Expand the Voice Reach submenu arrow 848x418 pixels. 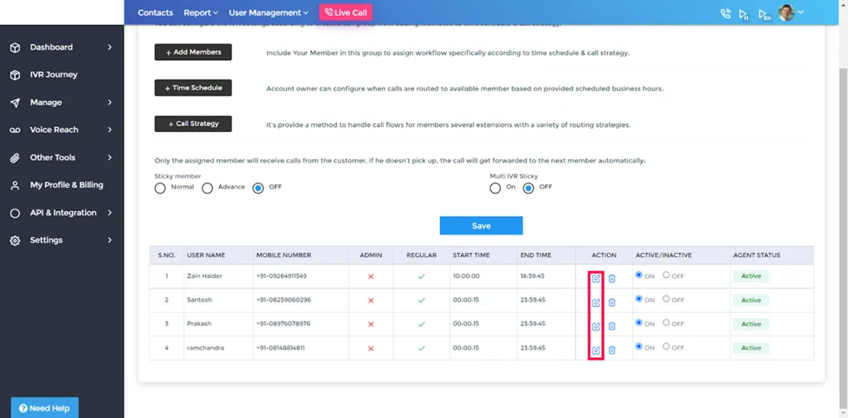pos(110,130)
